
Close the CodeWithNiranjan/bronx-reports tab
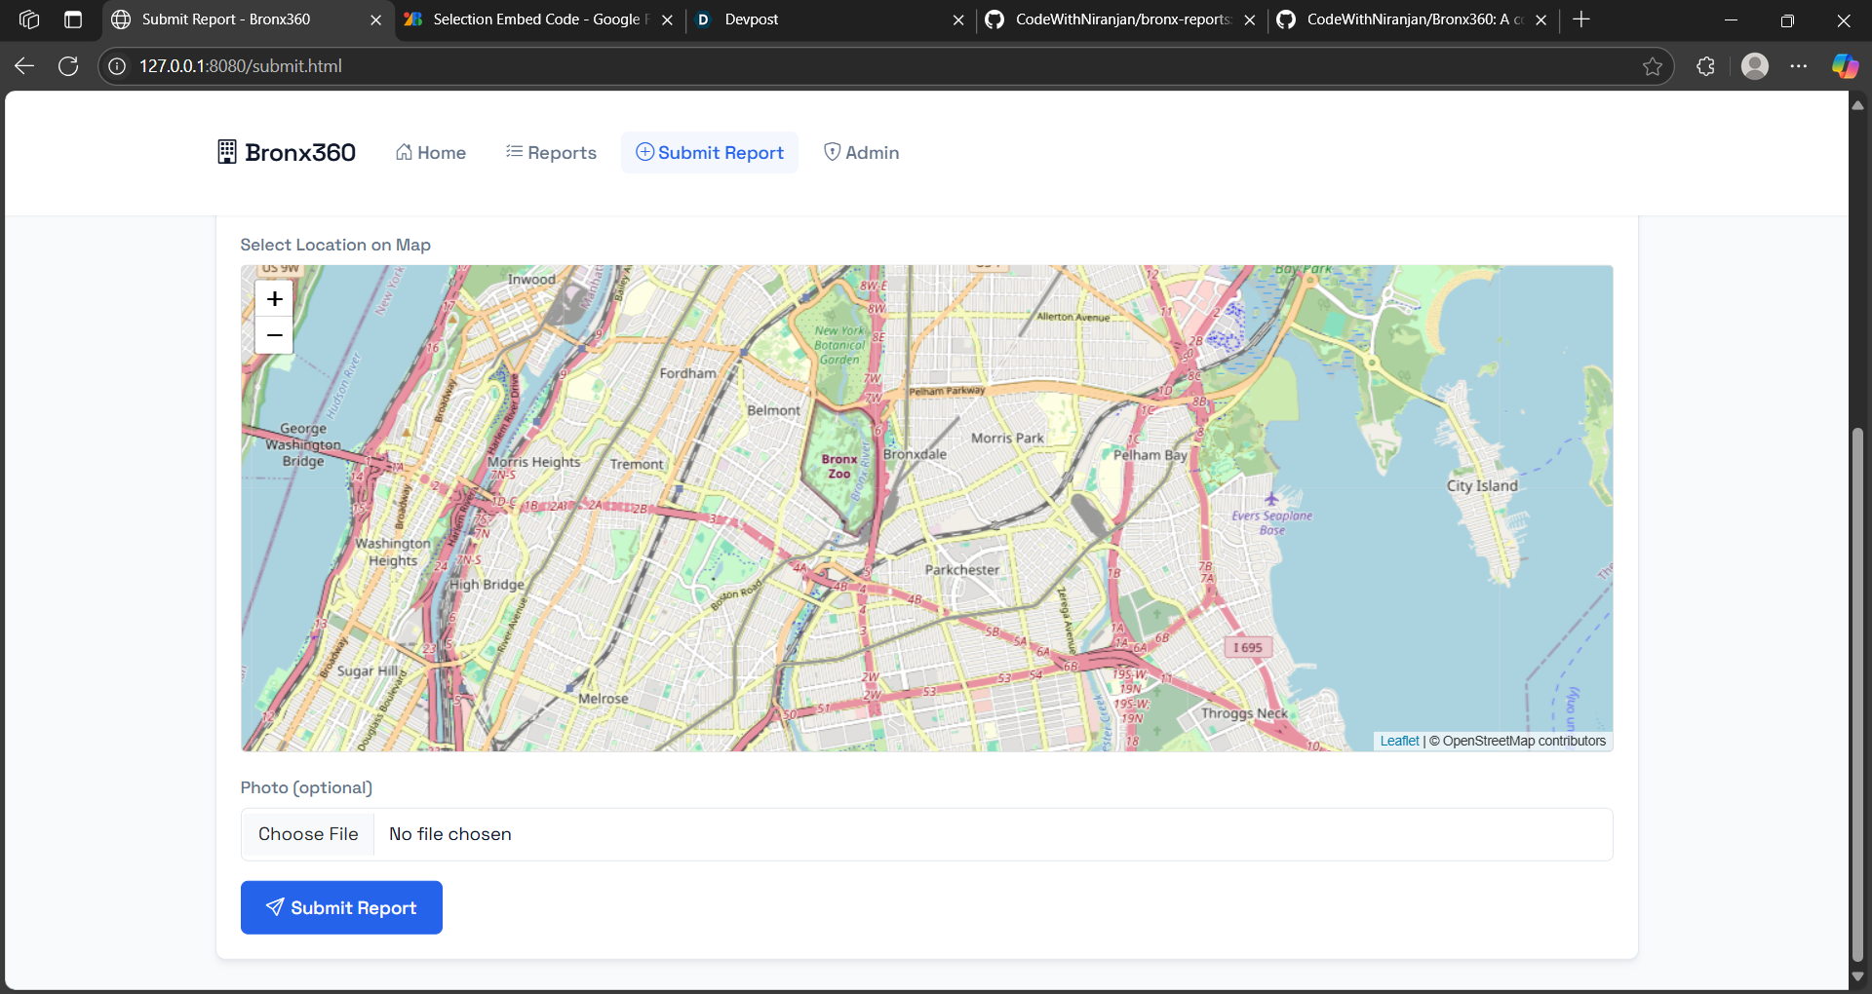click(1250, 19)
